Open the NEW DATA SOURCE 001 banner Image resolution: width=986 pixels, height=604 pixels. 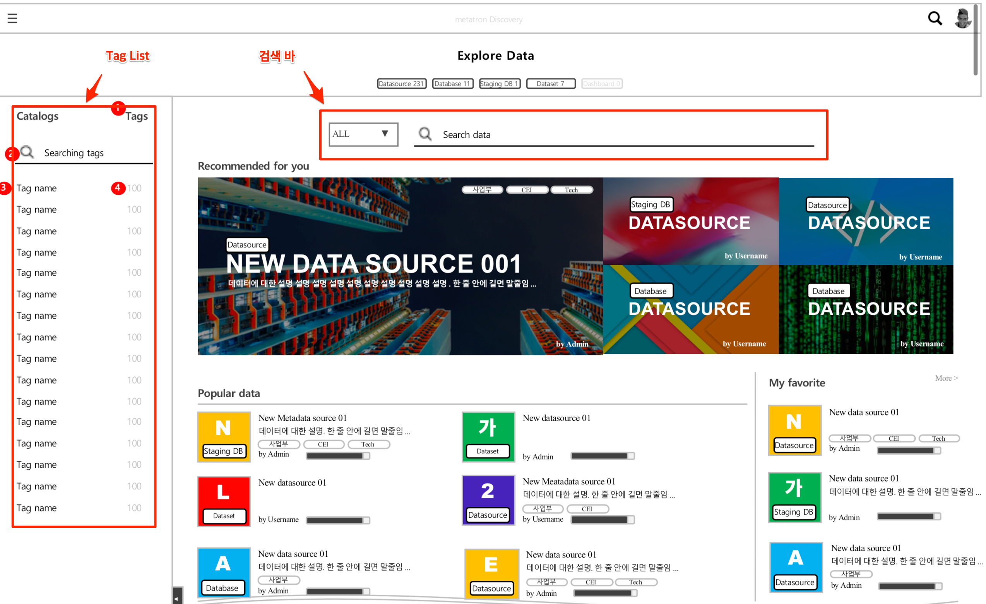[x=400, y=266]
